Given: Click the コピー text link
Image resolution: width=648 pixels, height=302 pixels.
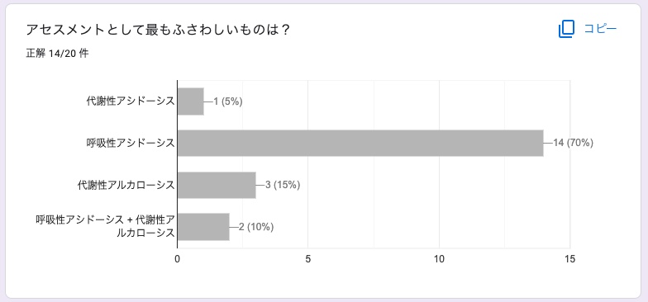Looking at the screenshot, I should tap(600, 29).
